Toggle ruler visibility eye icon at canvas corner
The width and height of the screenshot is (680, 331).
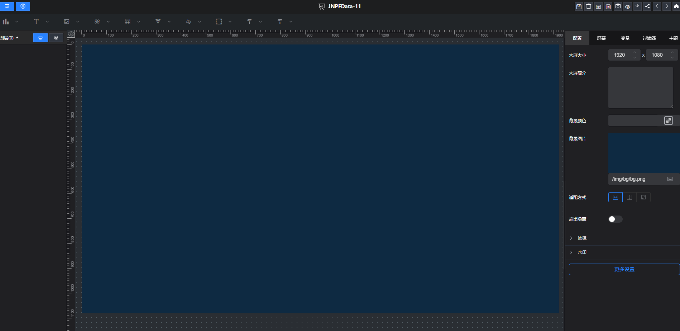[71, 34]
